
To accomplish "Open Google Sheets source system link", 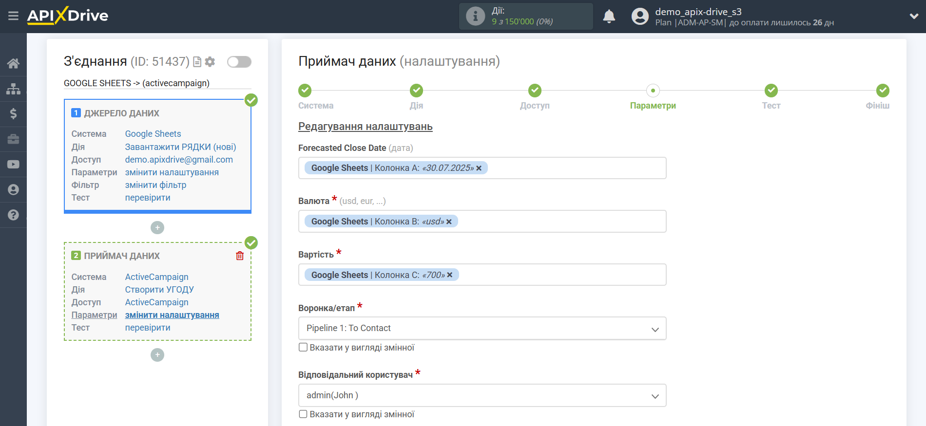I will [x=153, y=134].
